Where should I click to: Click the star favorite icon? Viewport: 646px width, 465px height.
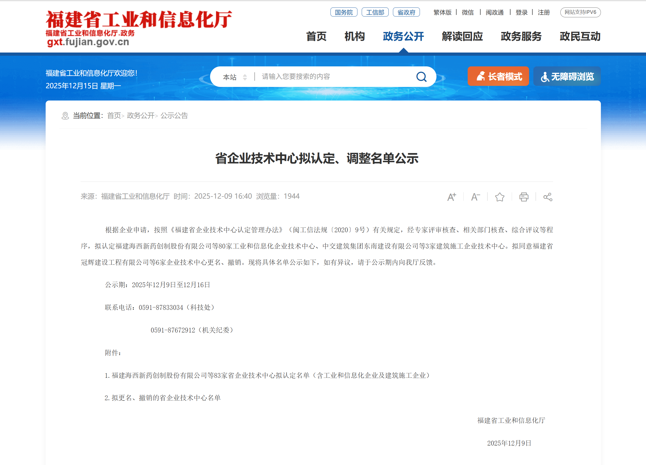coord(500,197)
